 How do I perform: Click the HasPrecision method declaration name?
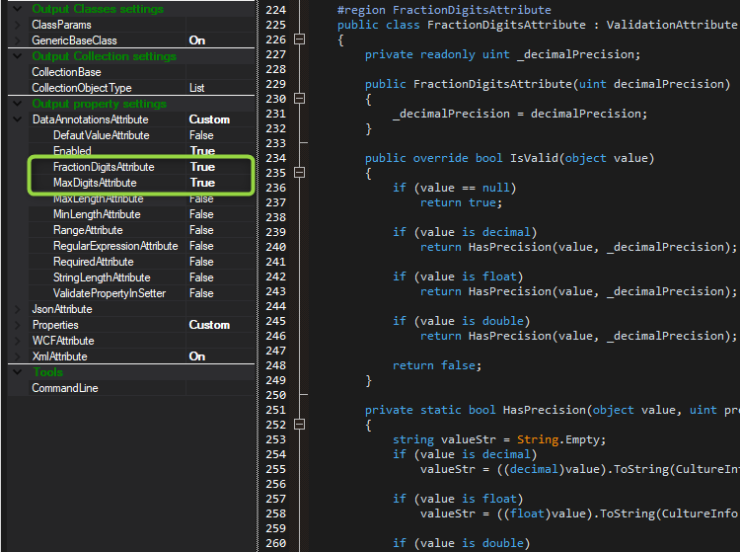544,410
